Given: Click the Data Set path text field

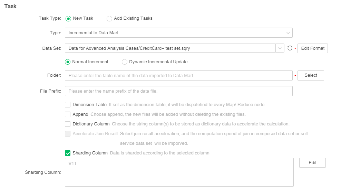Looking at the screenshot, I should click(171, 48).
